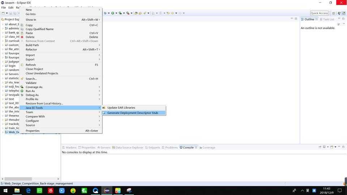Open the Import submenu
The height and width of the screenshot is (195, 347).
(61, 55)
